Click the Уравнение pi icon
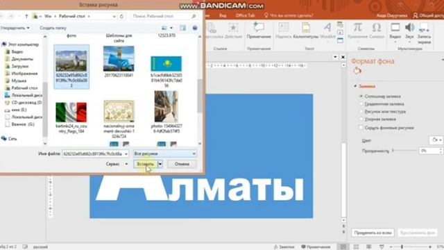This screenshot has width=444, height=250. pos(357,28)
